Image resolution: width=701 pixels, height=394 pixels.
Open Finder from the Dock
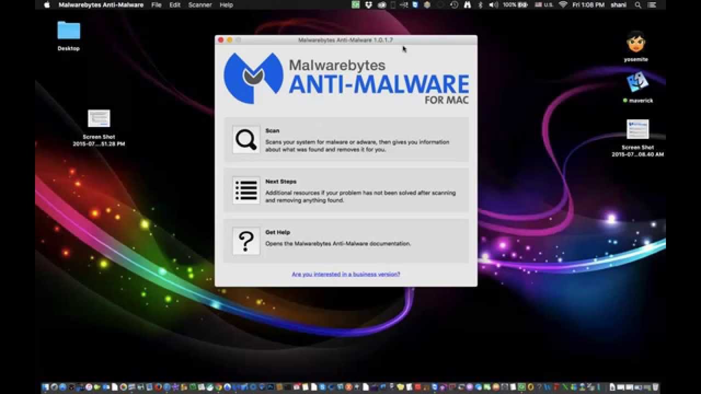coord(45,387)
